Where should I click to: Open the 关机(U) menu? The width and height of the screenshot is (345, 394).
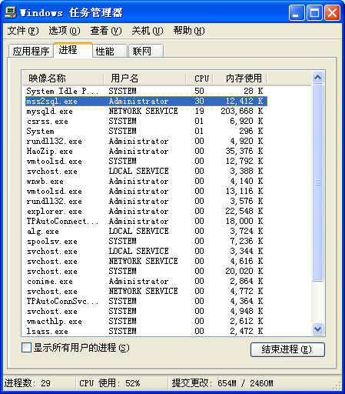[148, 31]
